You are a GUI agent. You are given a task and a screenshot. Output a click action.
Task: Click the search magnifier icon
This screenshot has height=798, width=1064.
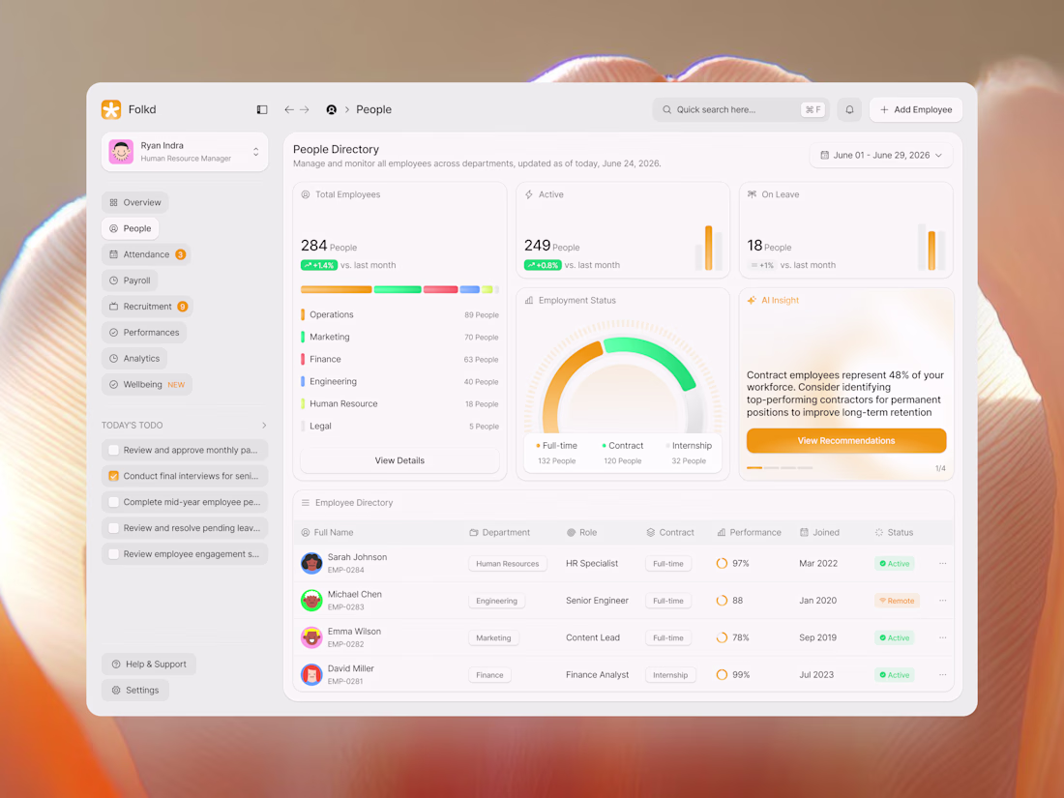[667, 109]
